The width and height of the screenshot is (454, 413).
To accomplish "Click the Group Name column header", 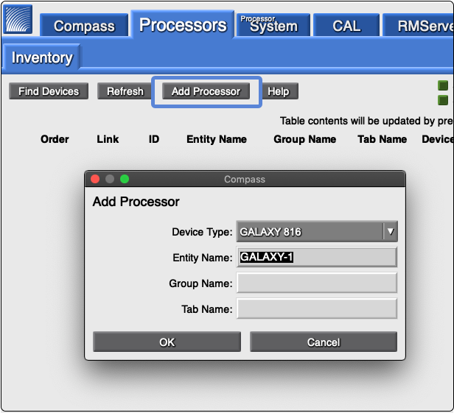I will point(305,139).
